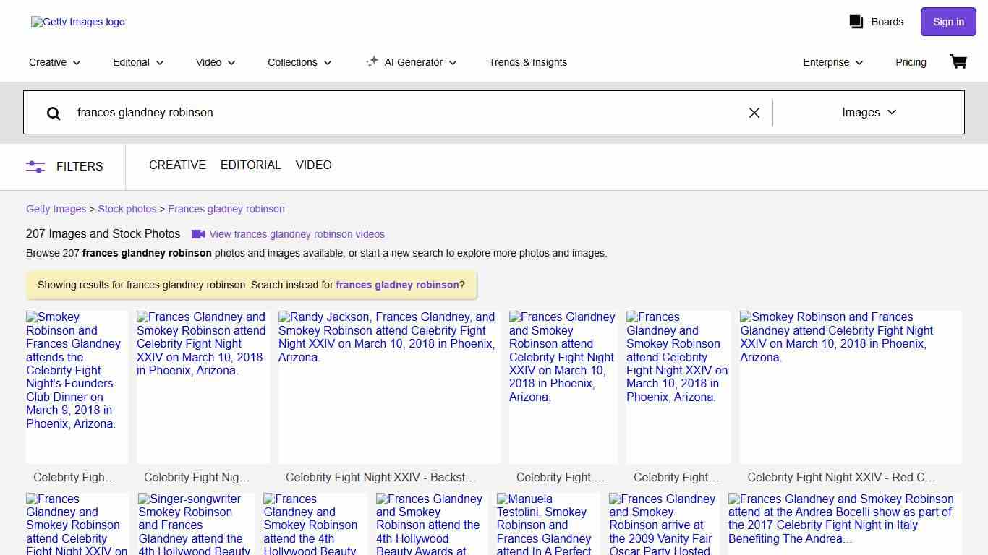Click the Getty Images logo
Image resolution: width=988 pixels, height=555 pixels.
point(78,22)
